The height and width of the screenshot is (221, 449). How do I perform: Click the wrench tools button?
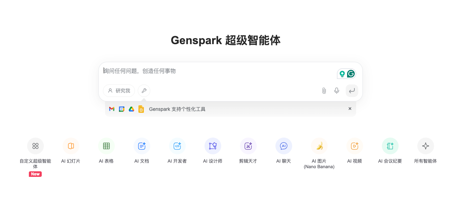[144, 91]
